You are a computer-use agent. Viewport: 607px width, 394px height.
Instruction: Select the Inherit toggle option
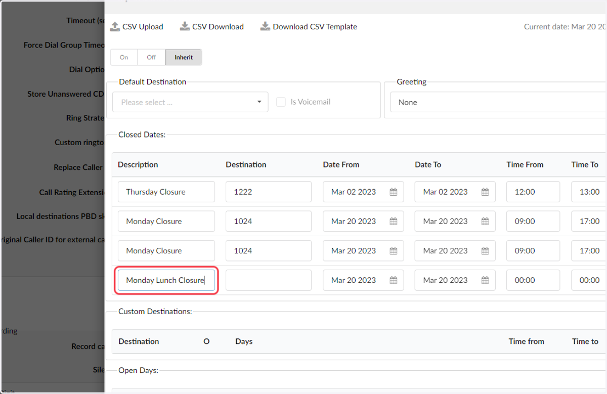click(x=184, y=57)
